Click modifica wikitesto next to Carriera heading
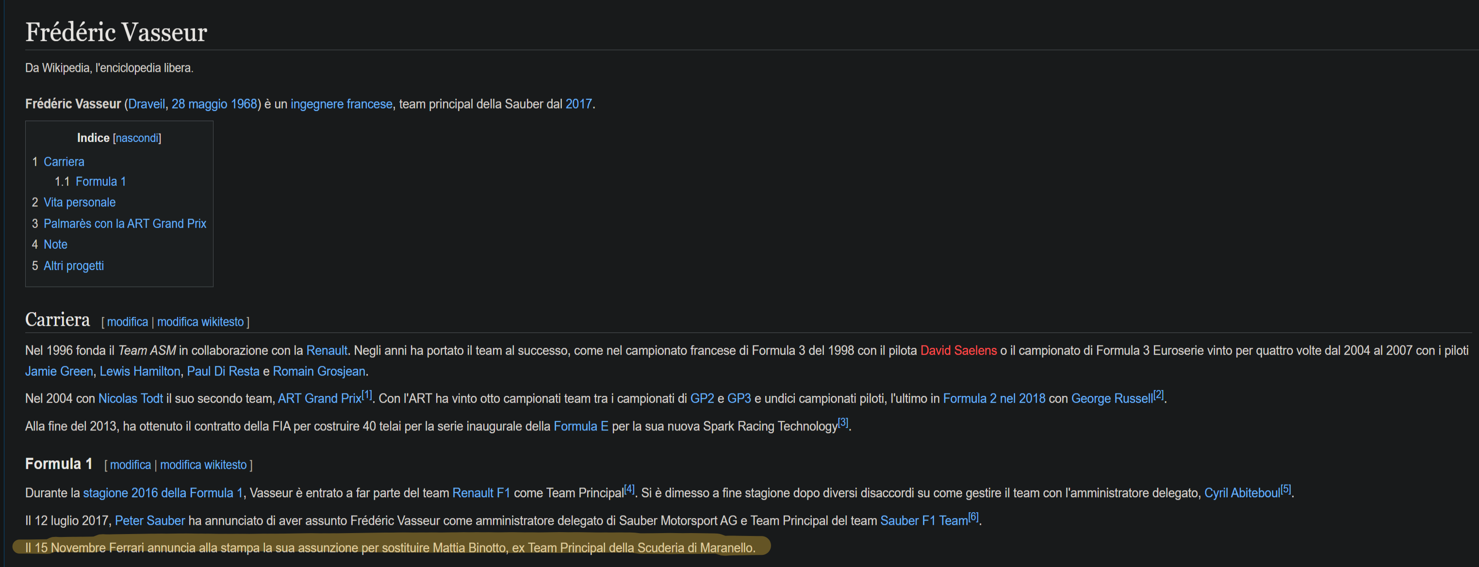 coord(200,322)
